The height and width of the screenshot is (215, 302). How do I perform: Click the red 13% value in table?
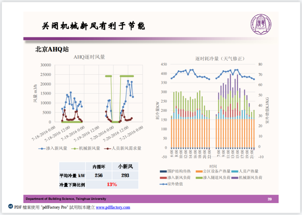[x=112, y=184]
